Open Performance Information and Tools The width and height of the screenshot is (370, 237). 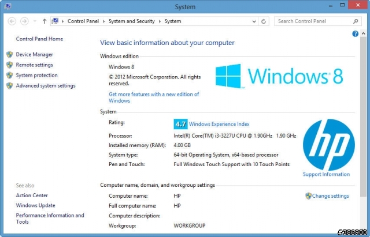50,219
